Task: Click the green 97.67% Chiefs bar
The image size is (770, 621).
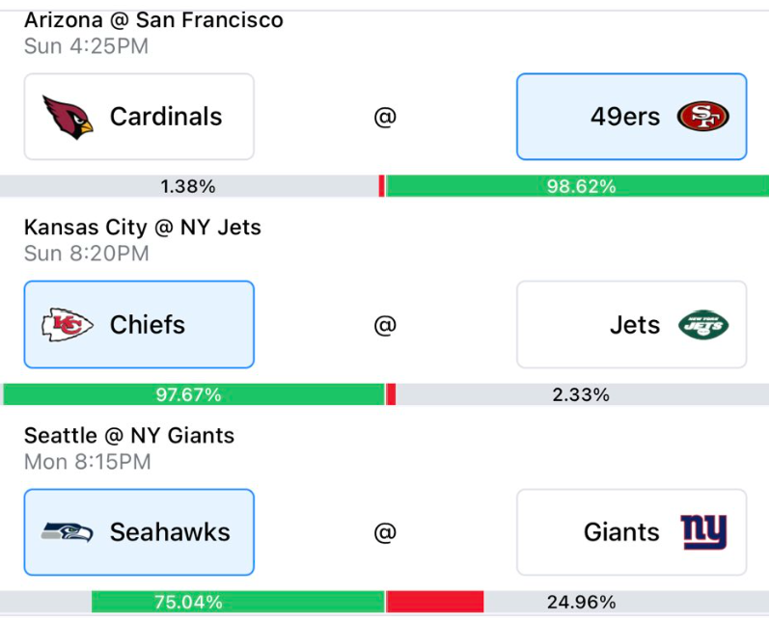Action: pos(189,394)
